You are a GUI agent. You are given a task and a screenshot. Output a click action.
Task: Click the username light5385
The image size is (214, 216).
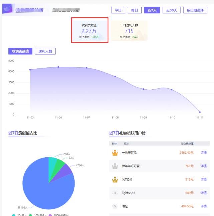click(x=128, y=193)
